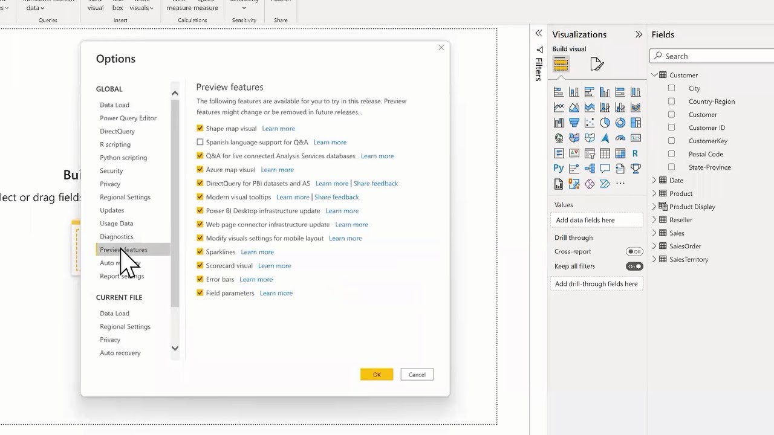The image size is (774, 435).
Task: Expand the Product table
Action: point(654,193)
